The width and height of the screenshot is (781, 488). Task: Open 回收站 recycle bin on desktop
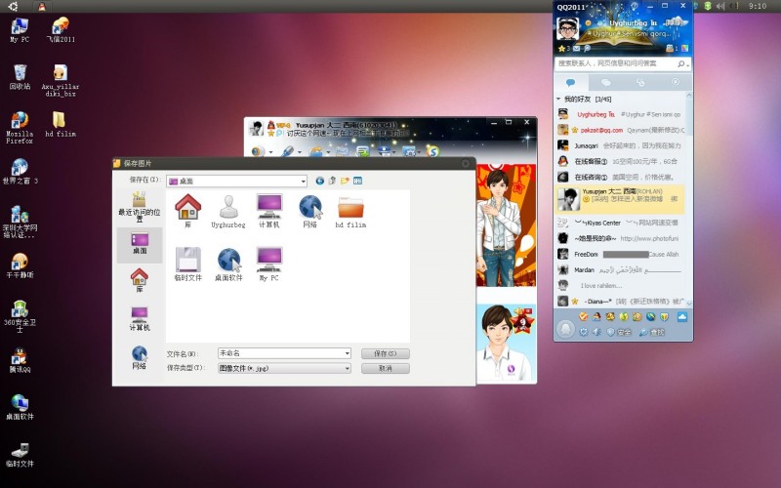click(x=20, y=77)
